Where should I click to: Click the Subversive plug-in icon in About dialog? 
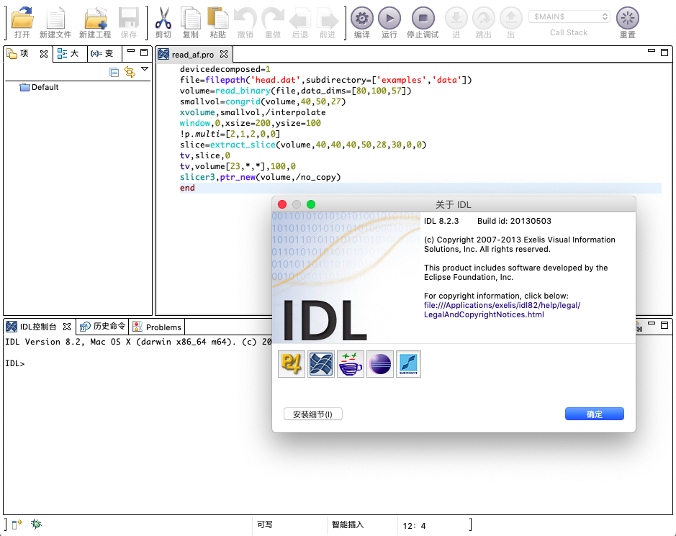click(408, 364)
